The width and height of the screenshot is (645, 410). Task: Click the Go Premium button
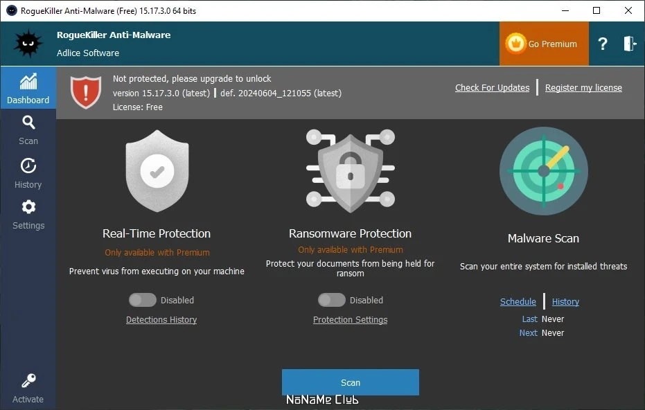click(544, 44)
